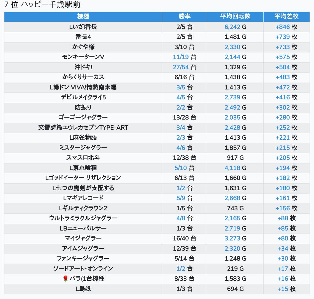Click machine name アイムジャグラー
Screen dimensions: 314x299
83,249
